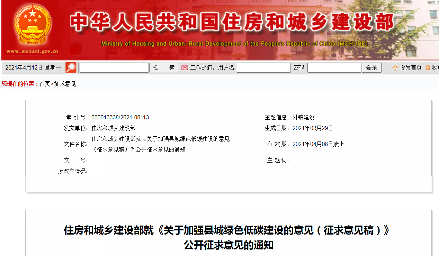Click the document name value text

161,144
